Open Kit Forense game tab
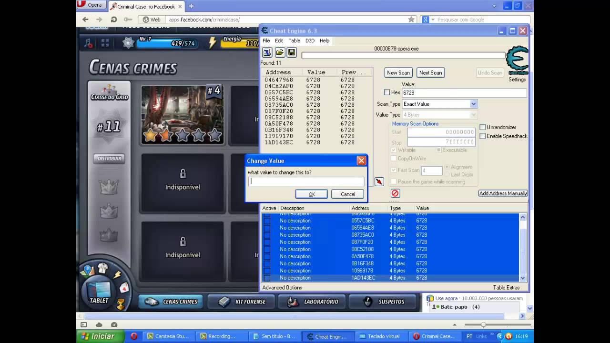610x343 pixels. pyautogui.click(x=241, y=302)
